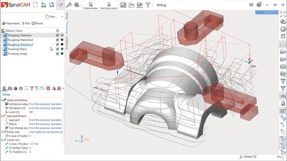Image resolution: width=287 pixels, height=161 pixels.
Task: Select the Slovtes 3-axis machine node
Action: tap(14, 31)
